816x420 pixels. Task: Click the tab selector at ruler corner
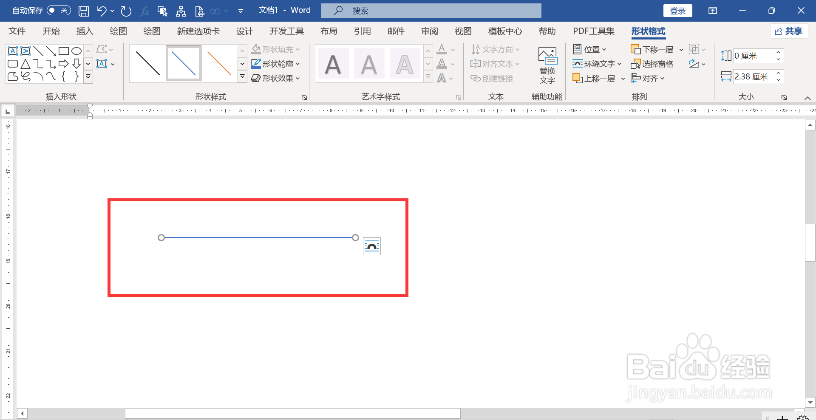(7, 111)
